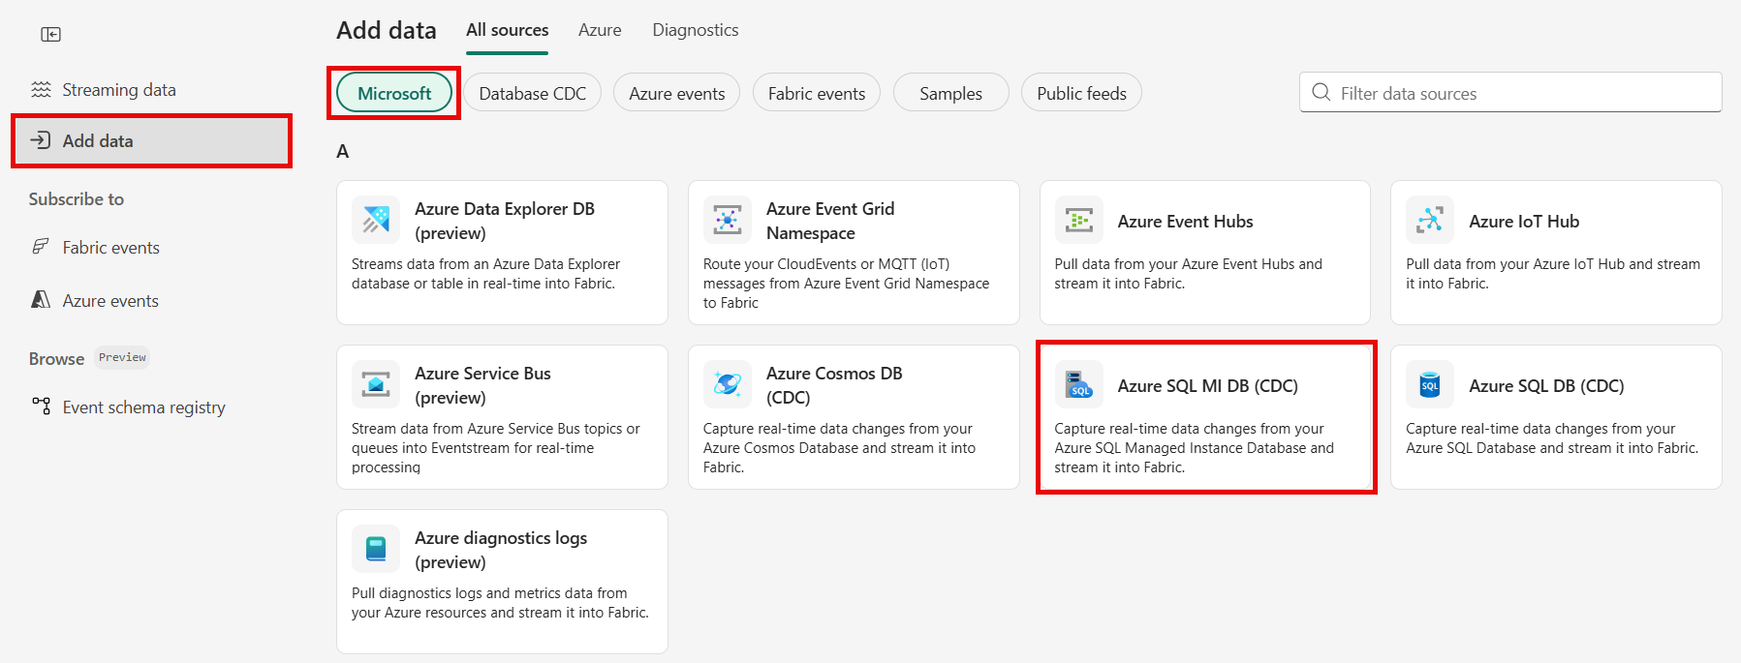Screen dimensions: 1741x663
Task: Click the Azure events sidebar icon
Action: [41, 300]
